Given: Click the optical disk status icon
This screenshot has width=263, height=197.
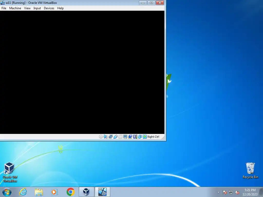Looking at the screenshot, I should 101,137.
